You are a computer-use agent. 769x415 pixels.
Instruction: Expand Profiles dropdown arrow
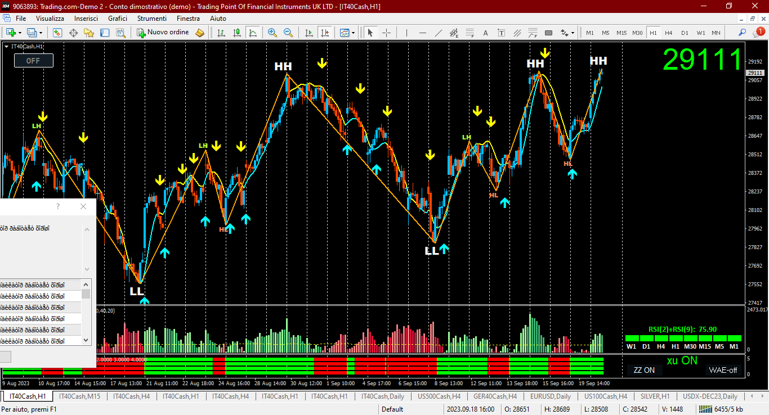(41, 33)
